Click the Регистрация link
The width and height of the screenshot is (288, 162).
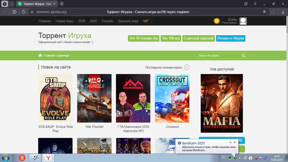click(229, 23)
